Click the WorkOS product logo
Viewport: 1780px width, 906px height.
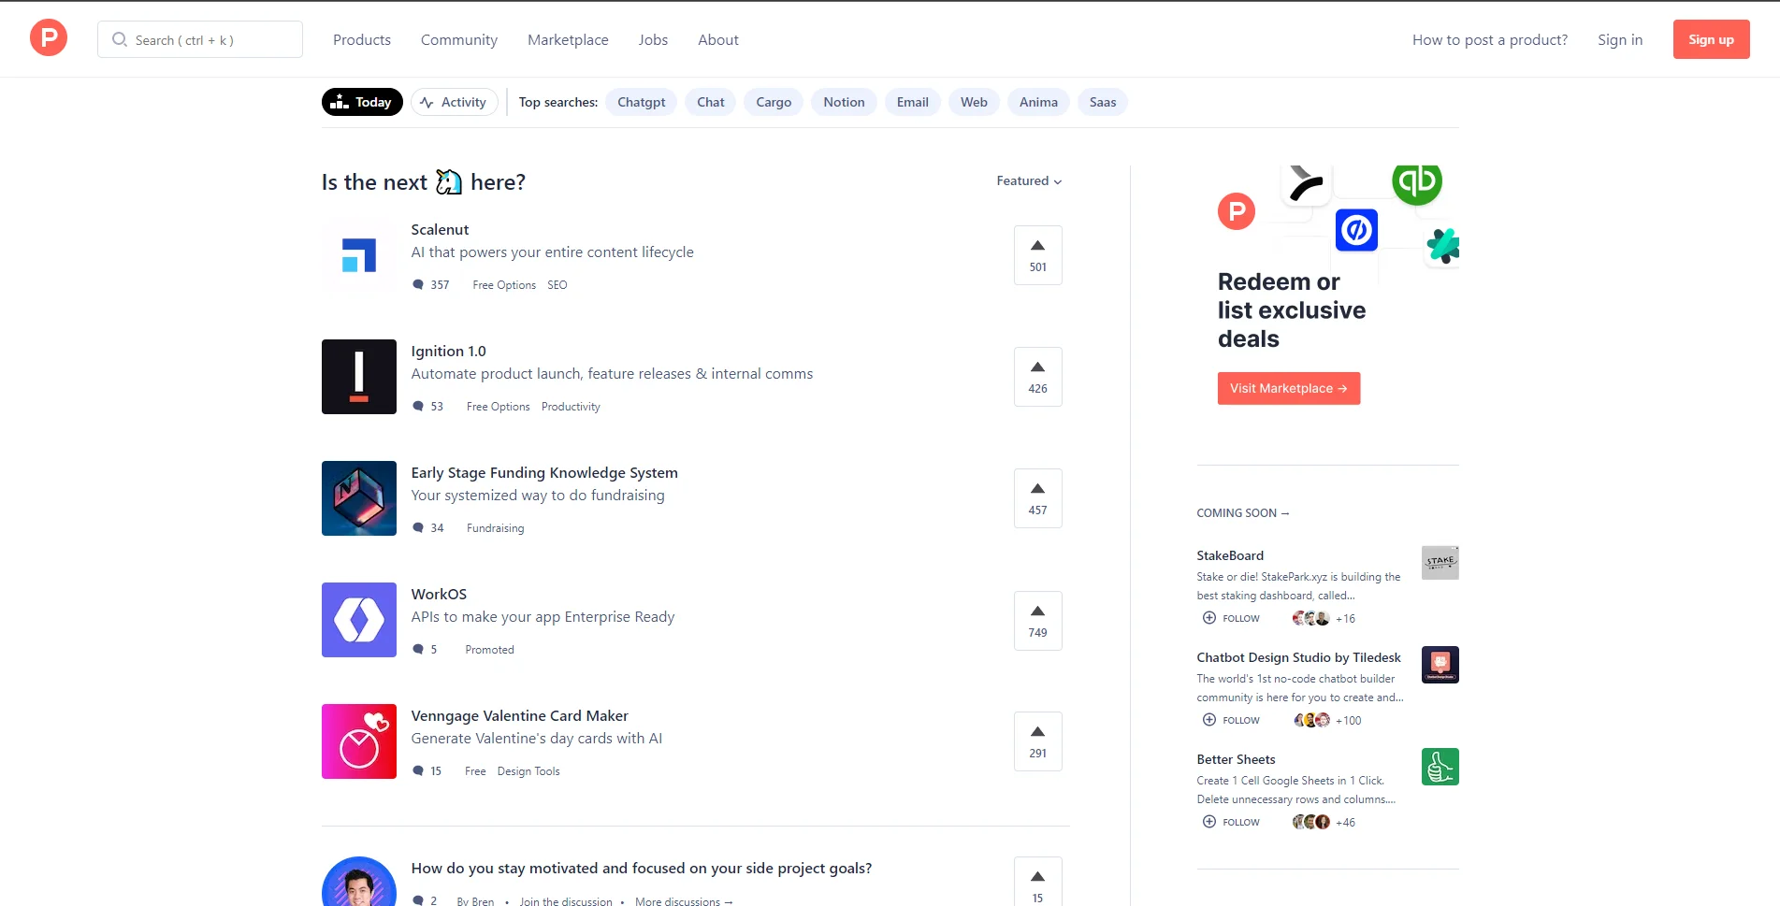click(359, 620)
